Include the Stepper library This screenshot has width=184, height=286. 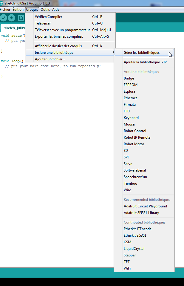[x=144, y=255]
